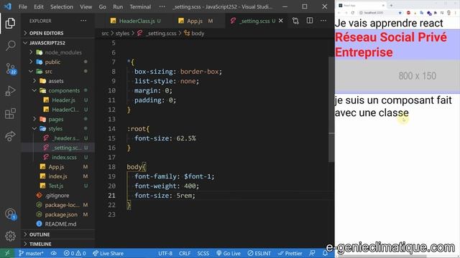Open the .gitignore file
460x258 pixels.
click(x=57, y=196)
